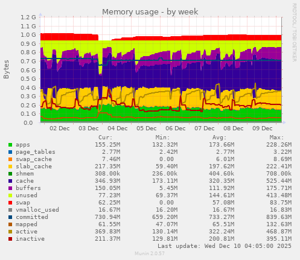Click the '1.2 G' y-axis label
Image resolution: width=300 pixels, height=260 pixels.
28,17
